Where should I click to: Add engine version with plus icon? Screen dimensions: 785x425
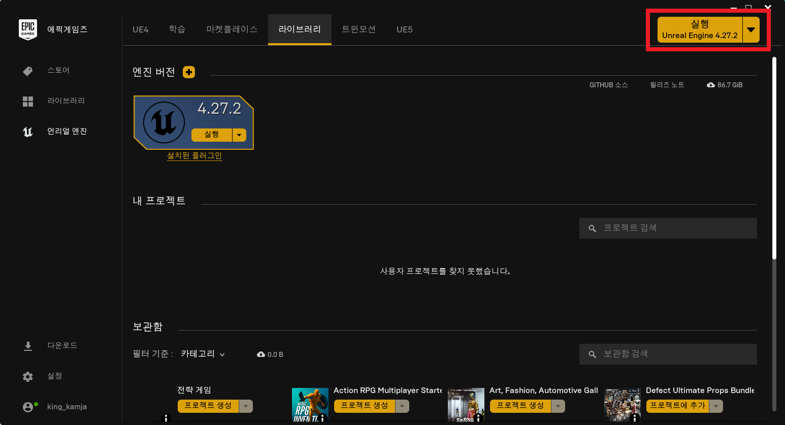click(189, 72)
